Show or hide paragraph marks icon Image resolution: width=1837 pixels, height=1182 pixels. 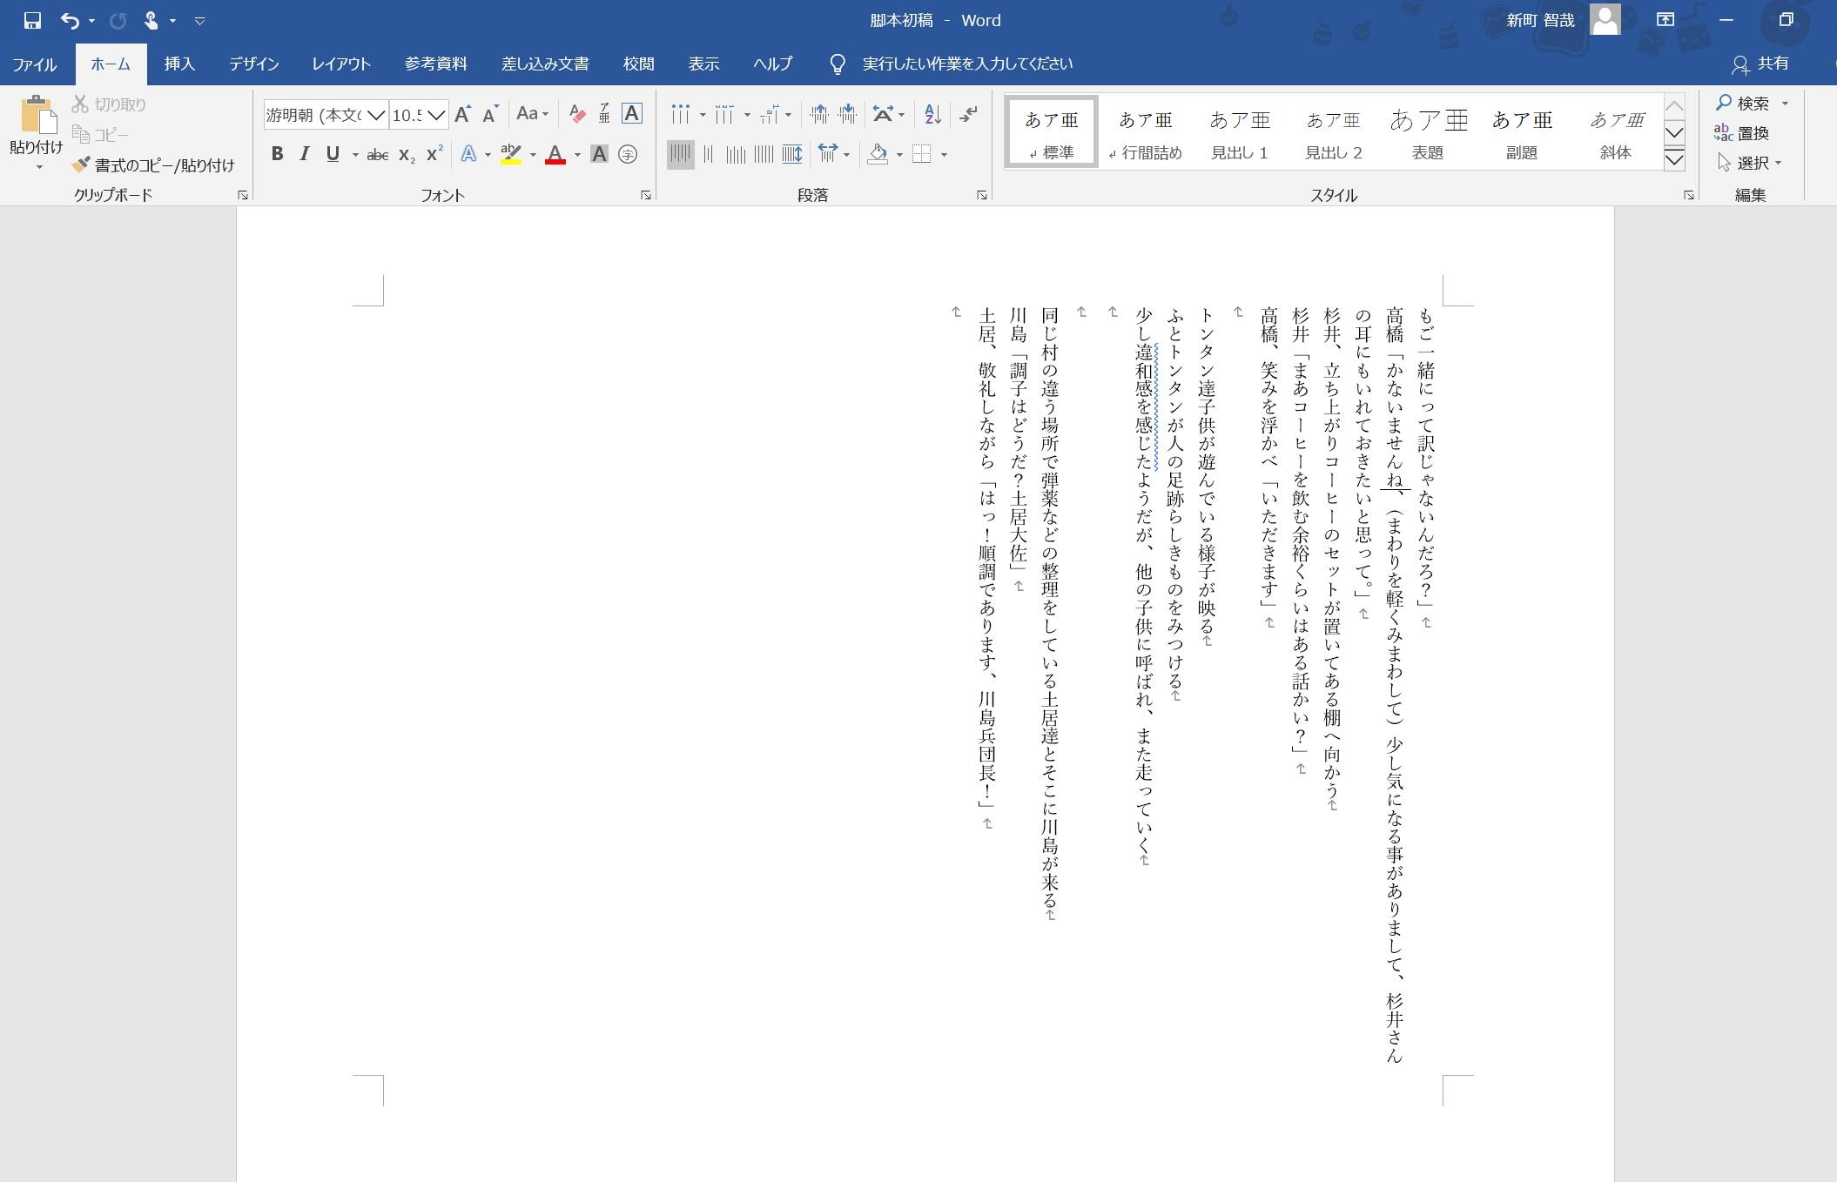(x=968, y=114)
